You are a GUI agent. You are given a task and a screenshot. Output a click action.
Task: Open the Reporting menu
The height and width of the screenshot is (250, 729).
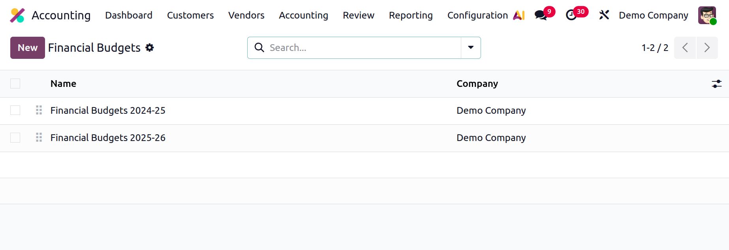[x=411, y=15]
